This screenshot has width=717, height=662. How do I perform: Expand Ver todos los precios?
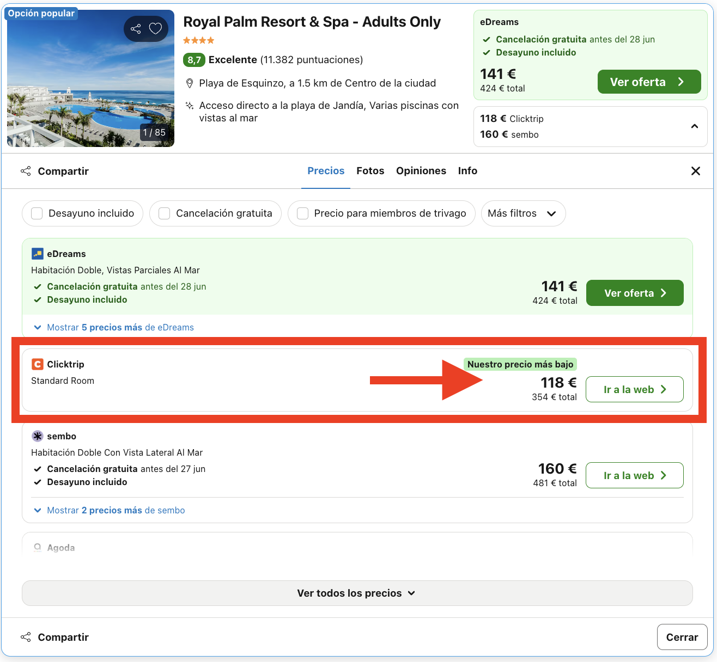pos(357,593)
